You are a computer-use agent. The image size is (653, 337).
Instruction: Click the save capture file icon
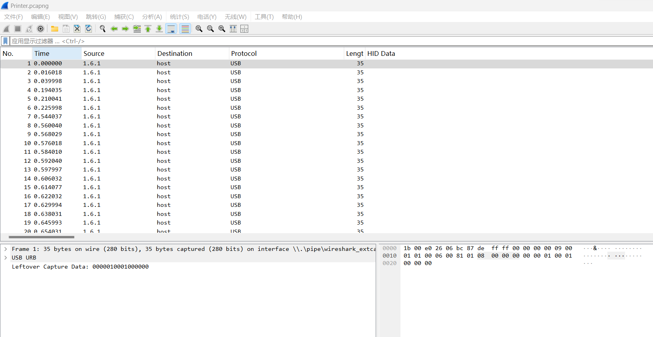pyautogui.click(x=66, y=29)
